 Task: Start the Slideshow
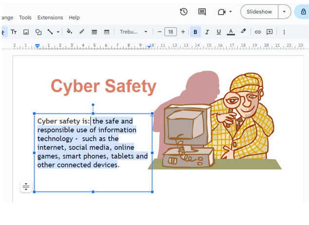[x=259, y=12]
